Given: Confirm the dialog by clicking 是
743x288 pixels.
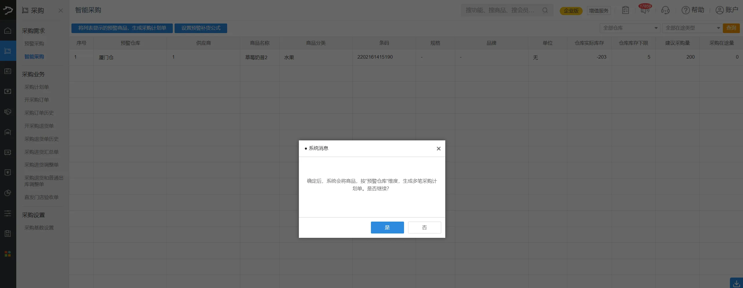Looking at the screenshot, I should 387,227.
